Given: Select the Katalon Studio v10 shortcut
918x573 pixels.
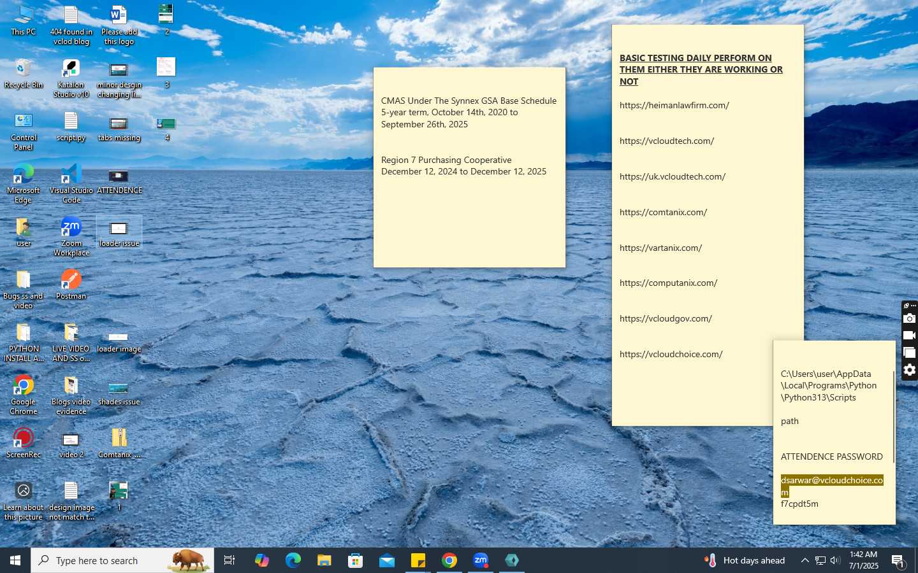Looking at the screenshot, I should click(71, 78).
